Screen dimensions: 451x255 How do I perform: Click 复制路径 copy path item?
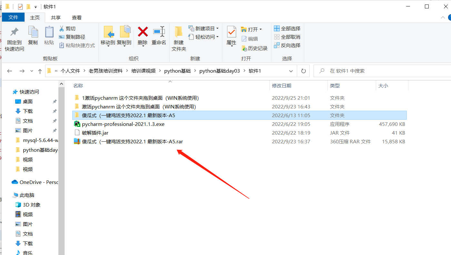(x=72, y=37)
